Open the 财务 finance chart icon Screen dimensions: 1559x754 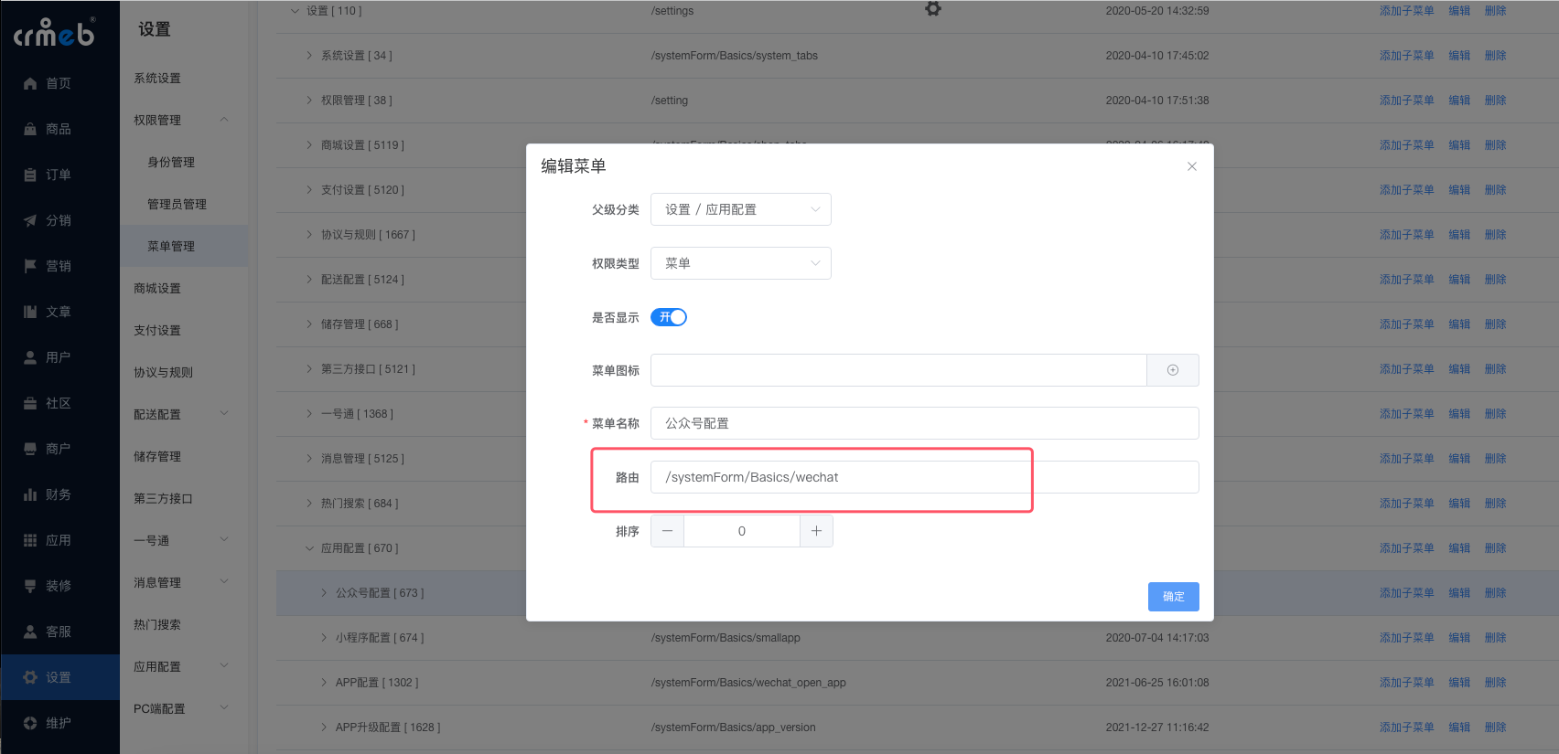(x=30, y=494)
